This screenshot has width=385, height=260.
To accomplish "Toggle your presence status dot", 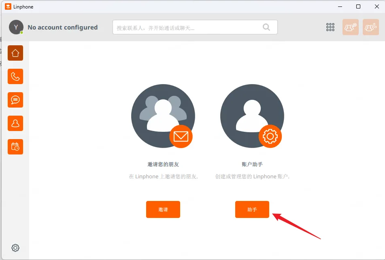I will click(21, 32).
